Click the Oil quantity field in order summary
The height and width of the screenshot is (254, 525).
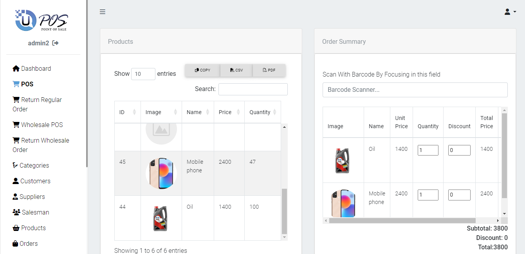(x=428, y=150)
